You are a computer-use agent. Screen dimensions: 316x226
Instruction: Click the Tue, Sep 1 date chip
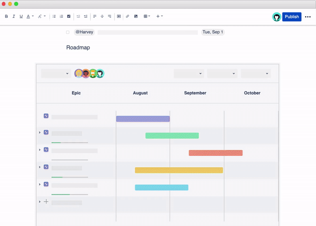click(213, 32)
